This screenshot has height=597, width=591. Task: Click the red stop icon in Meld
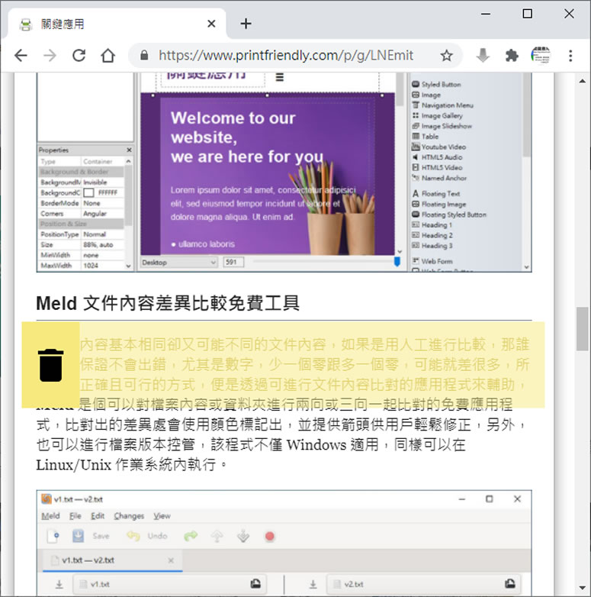270,537
